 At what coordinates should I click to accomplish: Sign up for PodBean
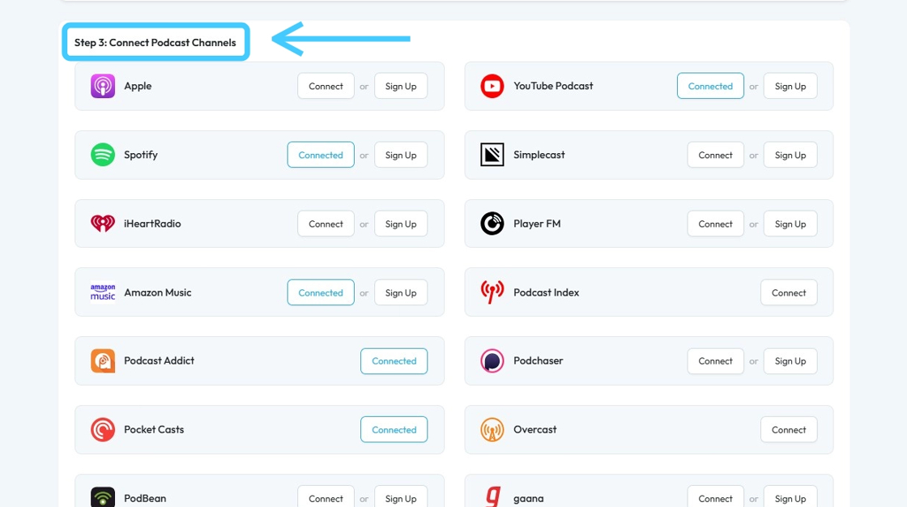(401, 497)
